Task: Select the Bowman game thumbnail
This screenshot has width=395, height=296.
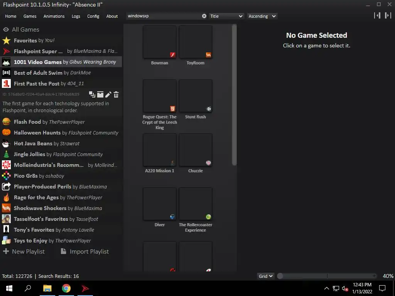Action: 159,42
